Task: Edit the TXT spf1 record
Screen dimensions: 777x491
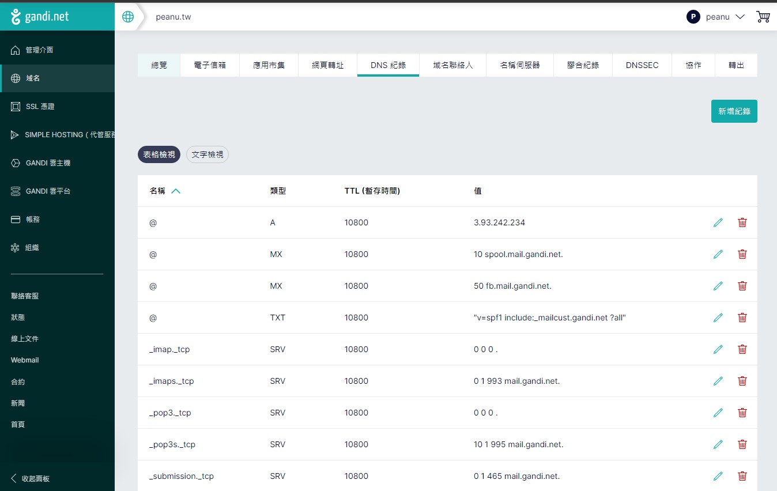Action: 718,318
